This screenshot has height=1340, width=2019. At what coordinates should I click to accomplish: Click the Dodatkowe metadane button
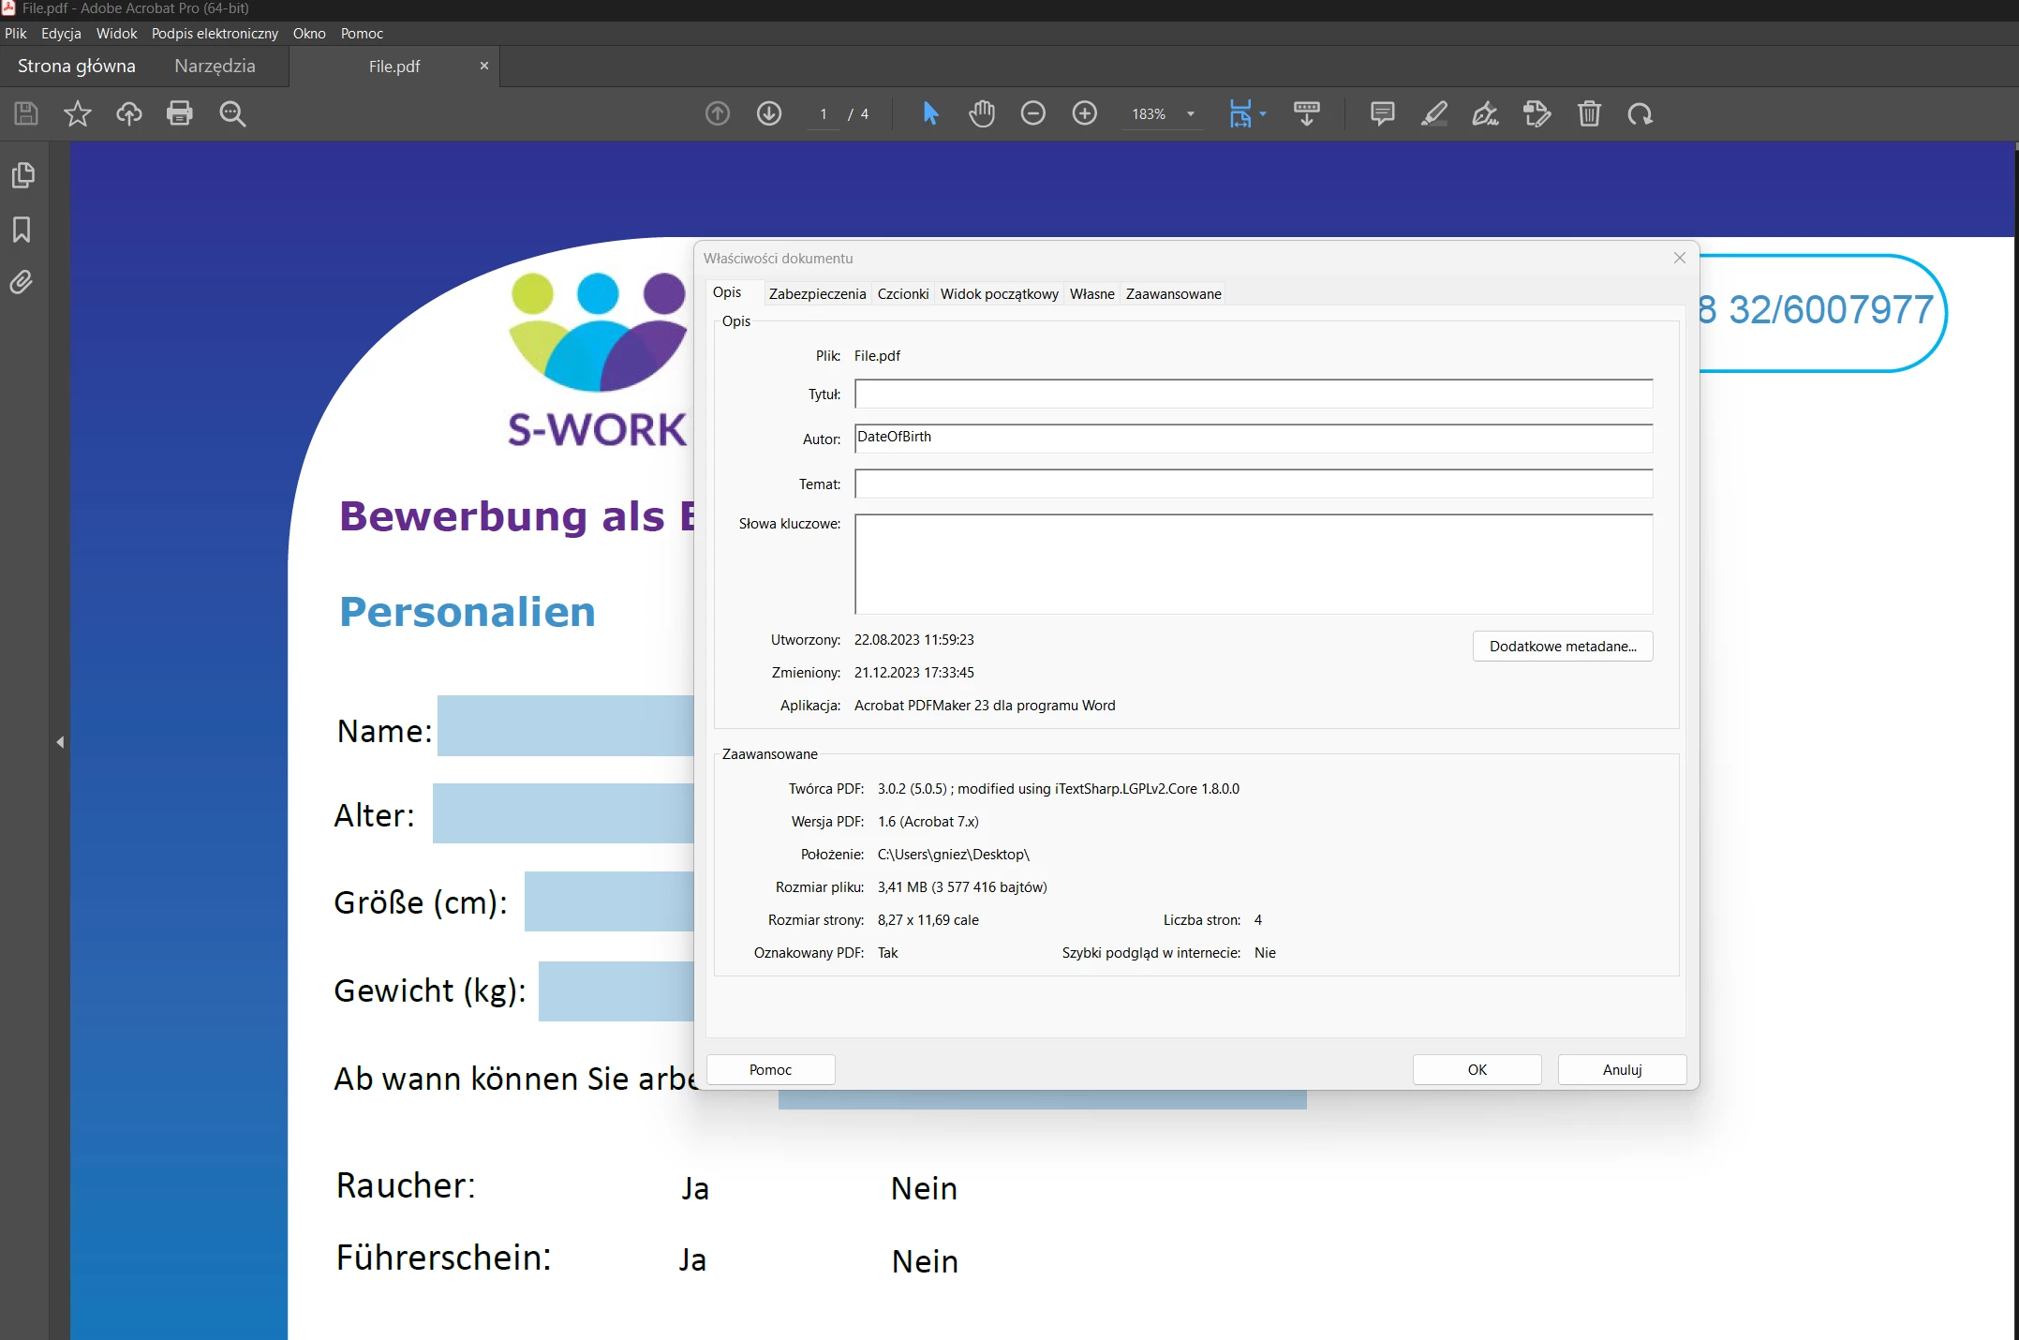[1562, 646]
